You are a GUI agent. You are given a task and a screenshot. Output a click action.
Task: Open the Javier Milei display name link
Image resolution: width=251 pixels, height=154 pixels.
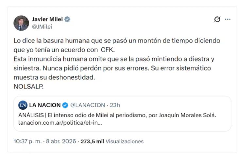point(47,19)
